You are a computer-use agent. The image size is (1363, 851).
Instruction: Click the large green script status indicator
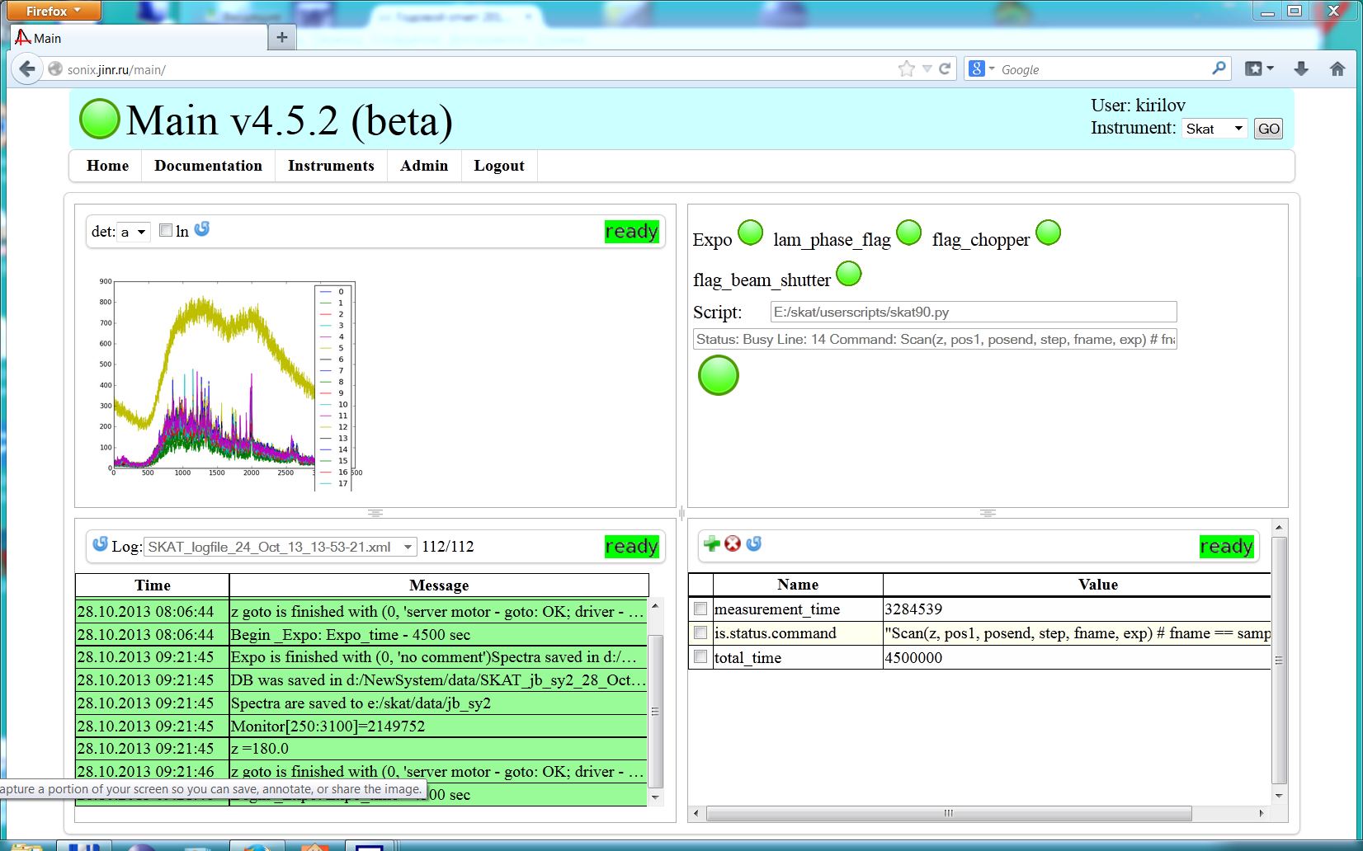[x=718, y=376]
